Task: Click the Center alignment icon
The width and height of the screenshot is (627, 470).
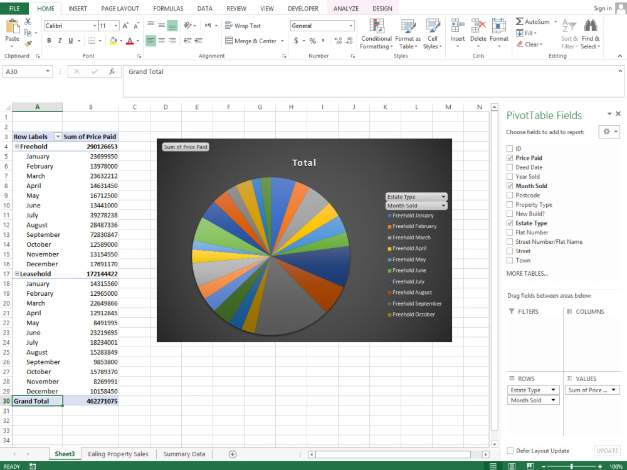Action: [162, 40]
